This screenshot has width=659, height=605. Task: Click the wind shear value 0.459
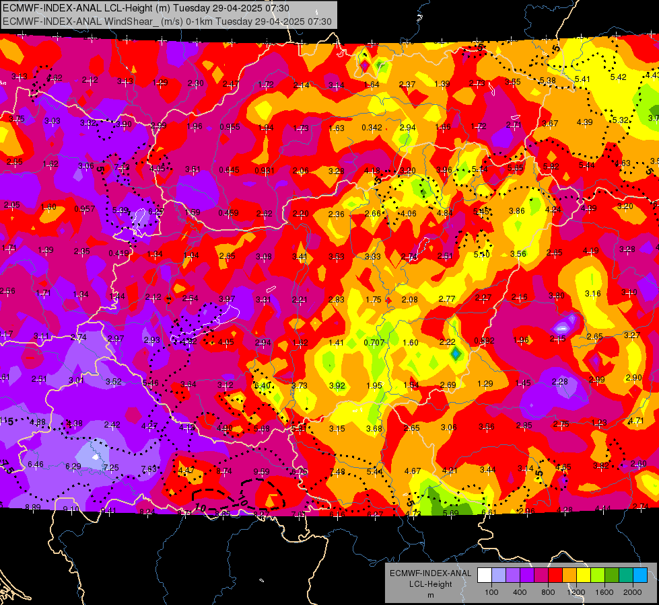click(228, 213)
